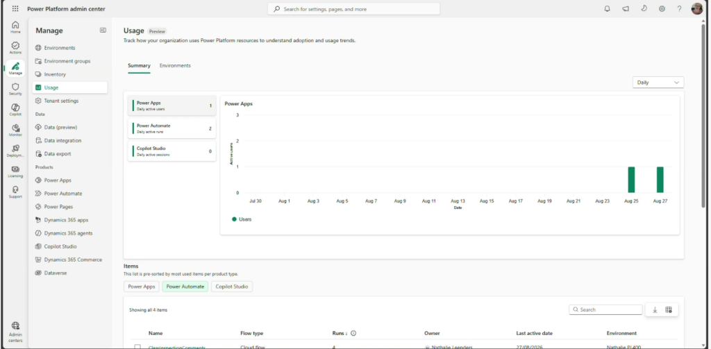Viewport: 711px width, 349px height.
Task: Open Support headset in the left rail
Action: point(15,192)
